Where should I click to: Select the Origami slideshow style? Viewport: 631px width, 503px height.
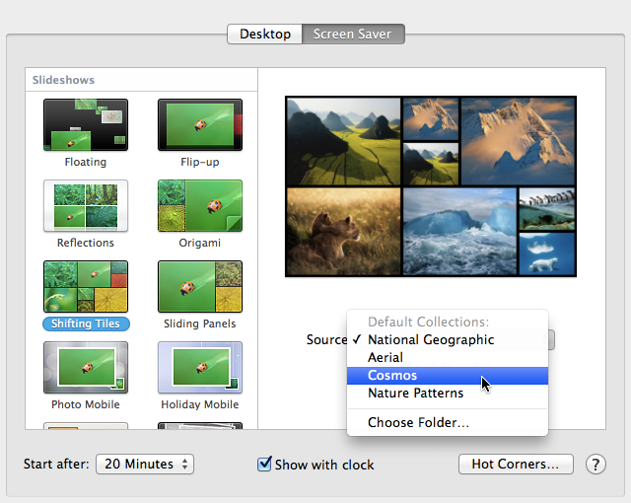point(200,205)
